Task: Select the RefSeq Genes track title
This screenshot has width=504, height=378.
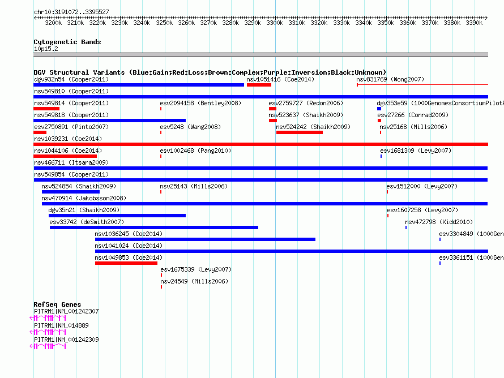Action: click(57, 304)
